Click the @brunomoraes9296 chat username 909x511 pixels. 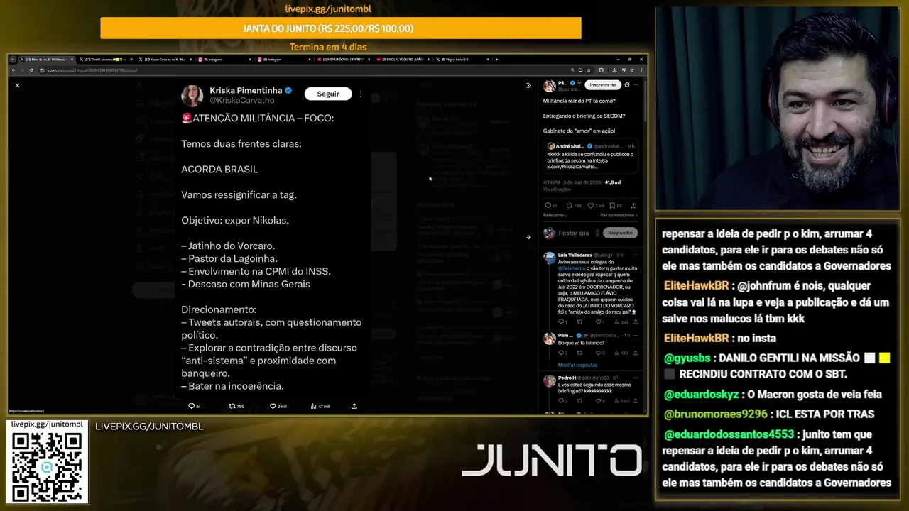tap(716, 414)
